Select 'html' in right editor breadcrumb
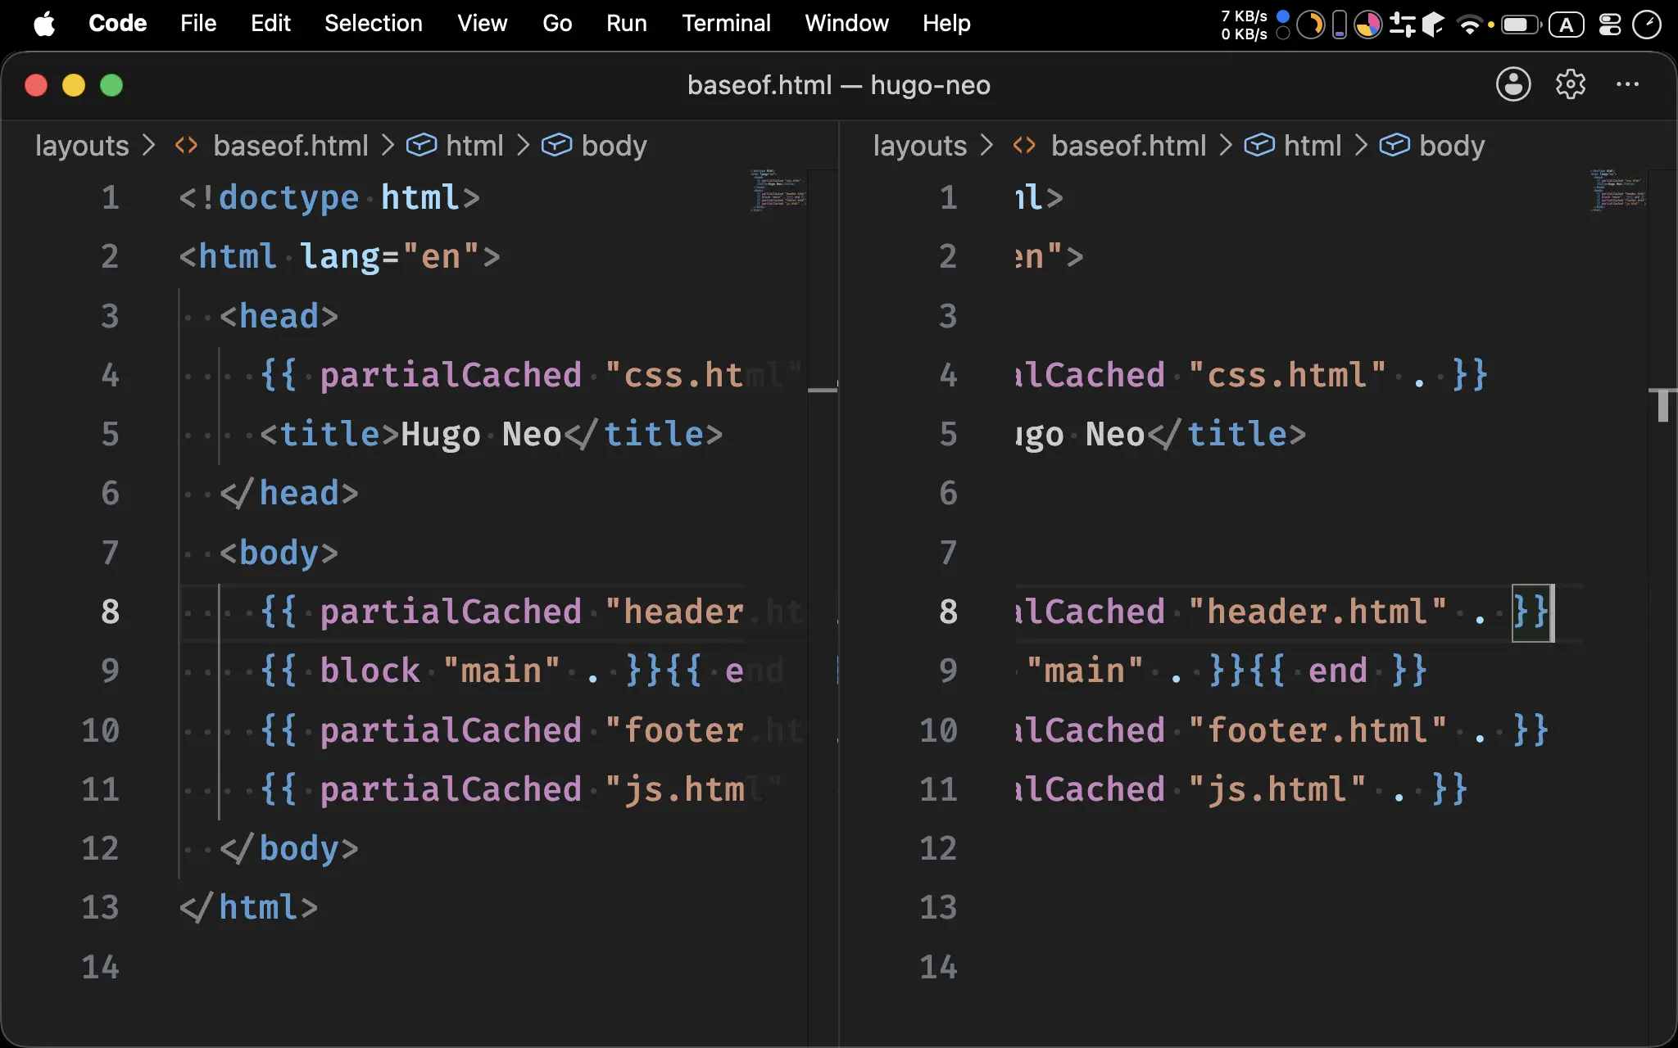 (x=1313, y=146)
